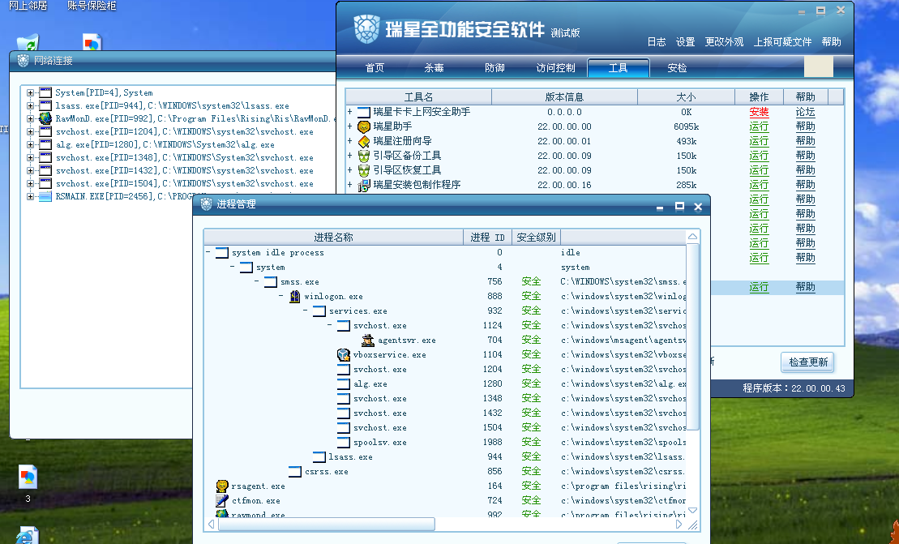Expand svchost.exe[PID=1504] network node
Image resolution: width=899 pixels, height=544 pixels.
[30, 183]
